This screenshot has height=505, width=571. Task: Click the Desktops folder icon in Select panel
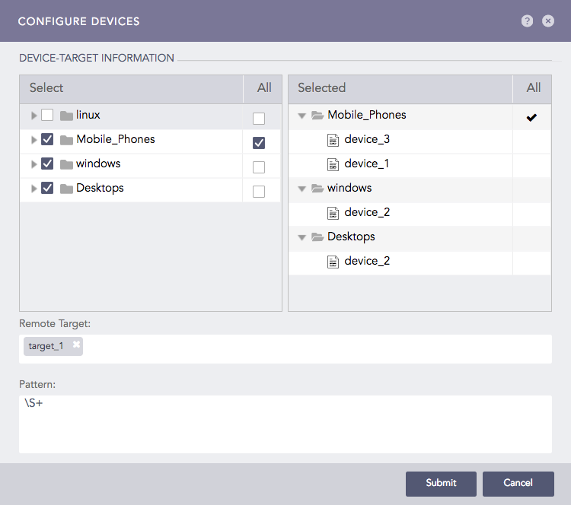tap(66, 189)
